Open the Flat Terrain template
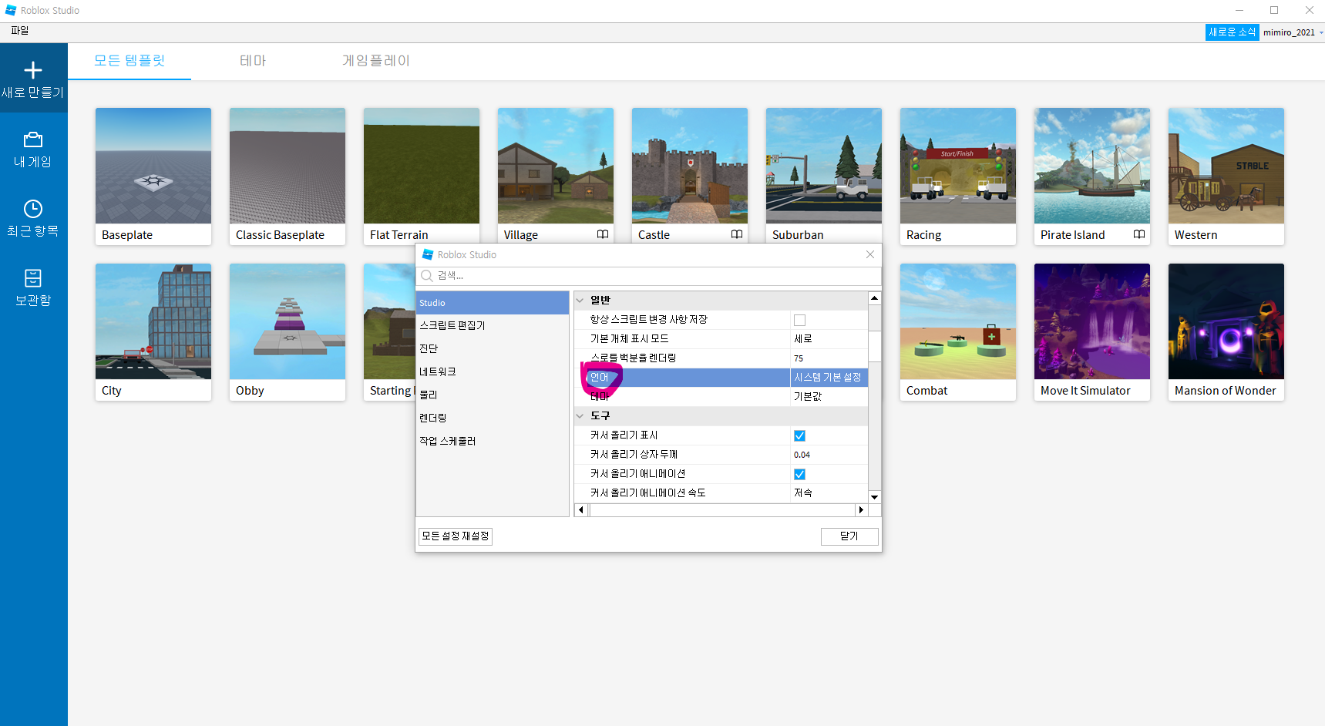The width and height of the screenshot is (1325, 726). point(422,176)
